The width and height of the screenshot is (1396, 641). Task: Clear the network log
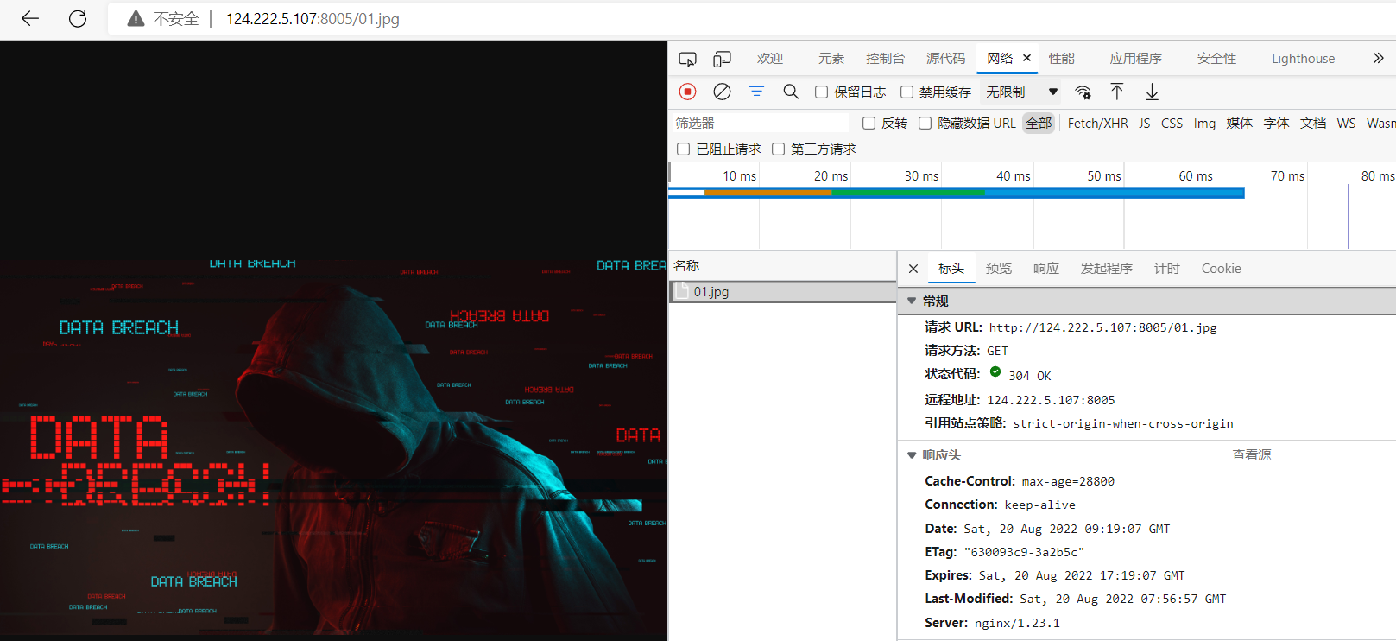click(x=723, y=92)
